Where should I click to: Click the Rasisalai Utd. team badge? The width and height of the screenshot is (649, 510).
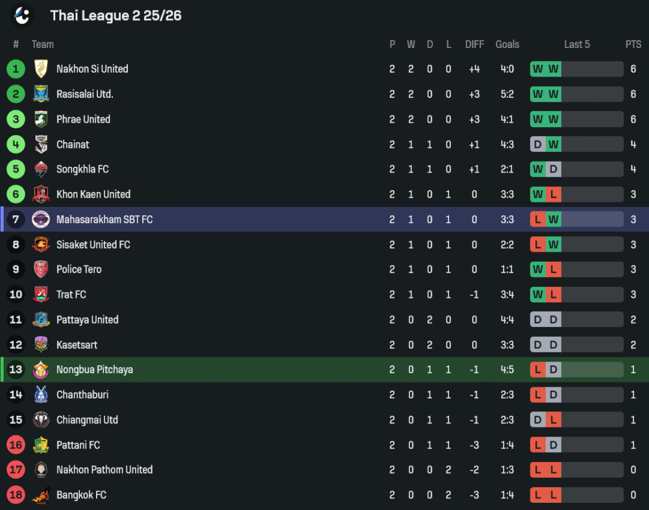click(x=41, y=94)
